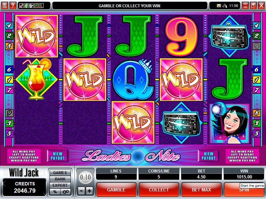Viewport: 266px width, 199px height.
Task: Click the COLLECT button
Action: pyautogui.click(x=159, y=190)
